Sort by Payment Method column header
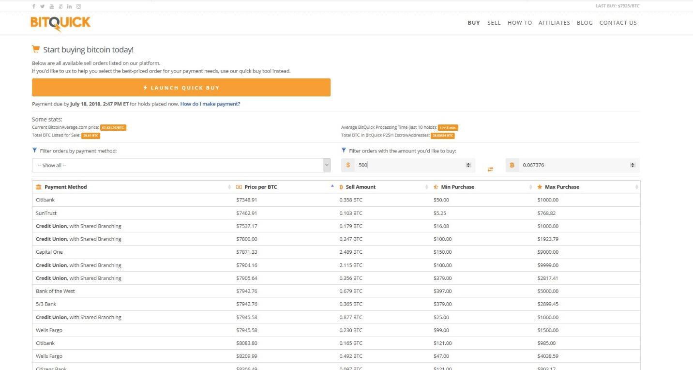Viewport: 693px width, 370px height. (132, 187)
